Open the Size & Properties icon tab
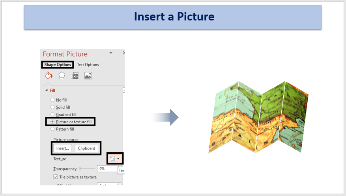The height and width of the screenshot is (196, 346). coord(75,76)
